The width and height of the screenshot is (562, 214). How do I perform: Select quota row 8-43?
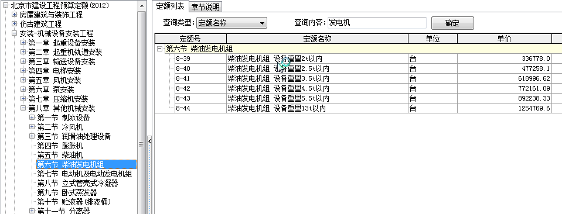click(200, 98)
